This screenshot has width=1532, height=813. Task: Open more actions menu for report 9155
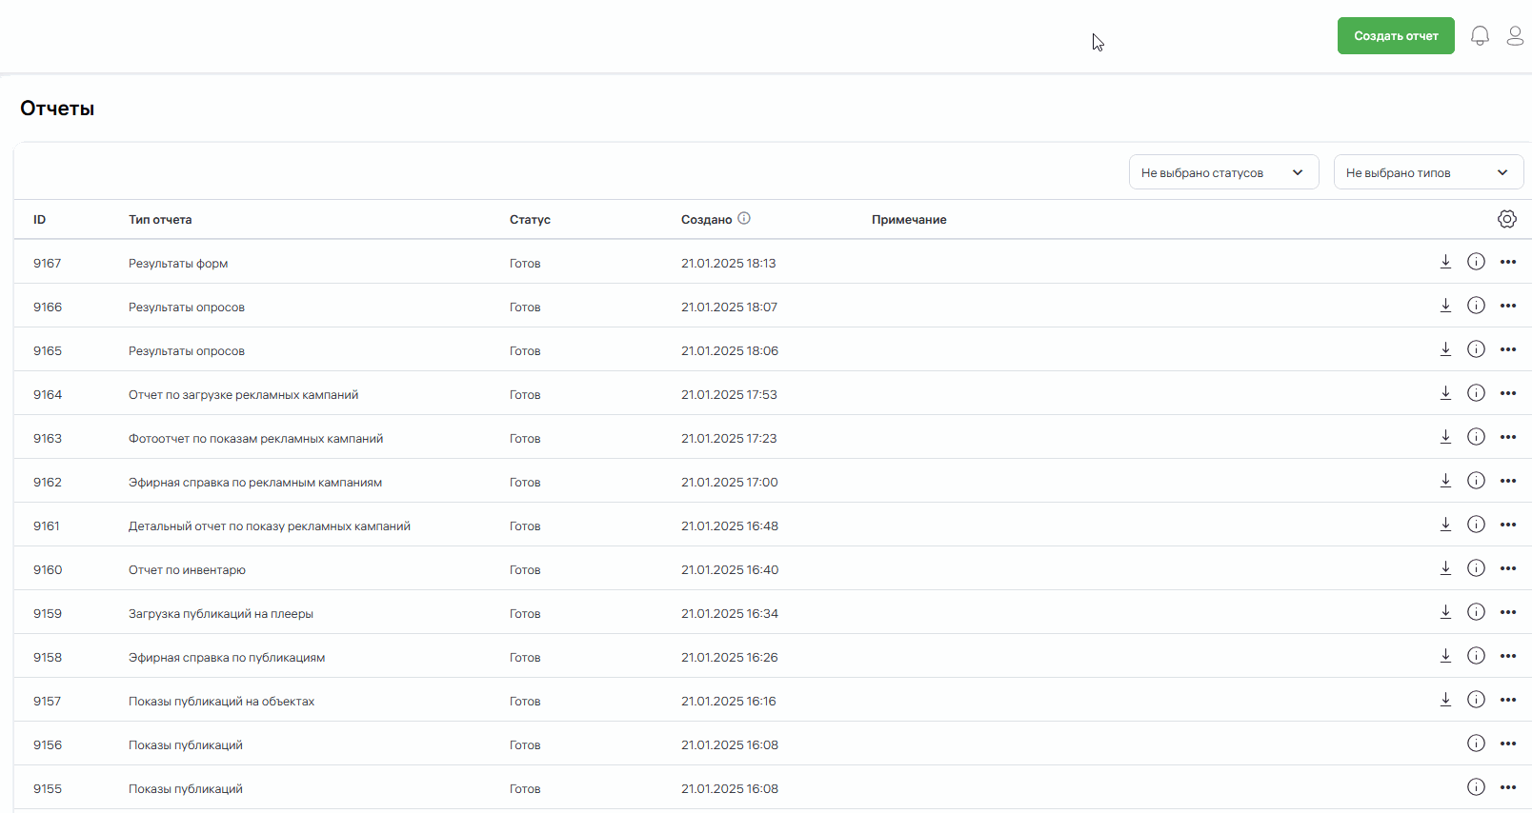point(1507,787)
